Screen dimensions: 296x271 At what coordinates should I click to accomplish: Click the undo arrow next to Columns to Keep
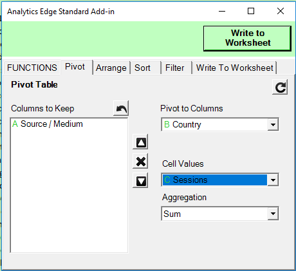click(x=121, y=108)
